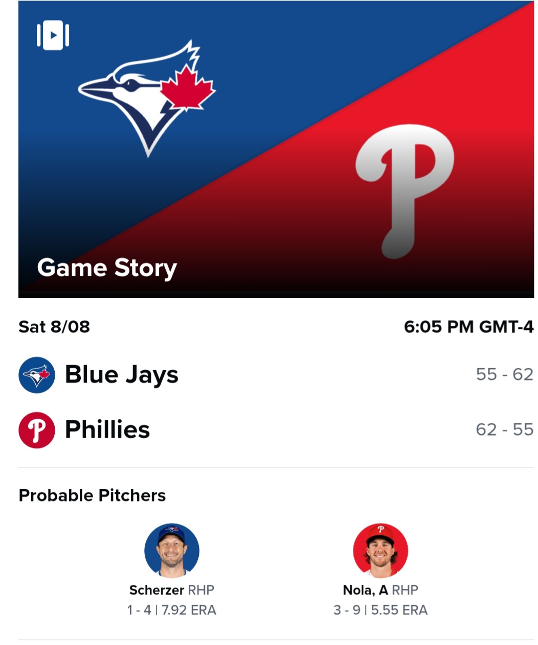
Task: Open the Blue Jays team name
Action: (x=122, y=375)
